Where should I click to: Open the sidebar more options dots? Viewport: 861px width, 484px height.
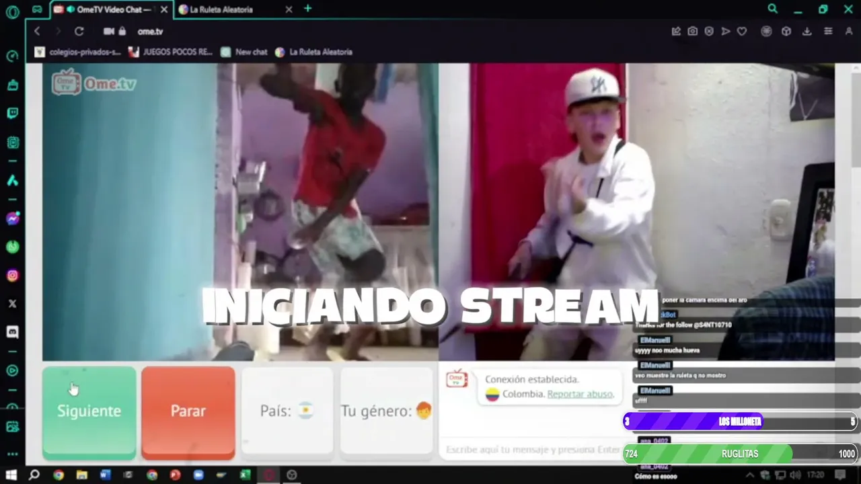(x=12, y=454)
